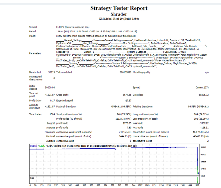Select the -128.31 average loss trade value
221x188 pixels.
coord(204,128)
